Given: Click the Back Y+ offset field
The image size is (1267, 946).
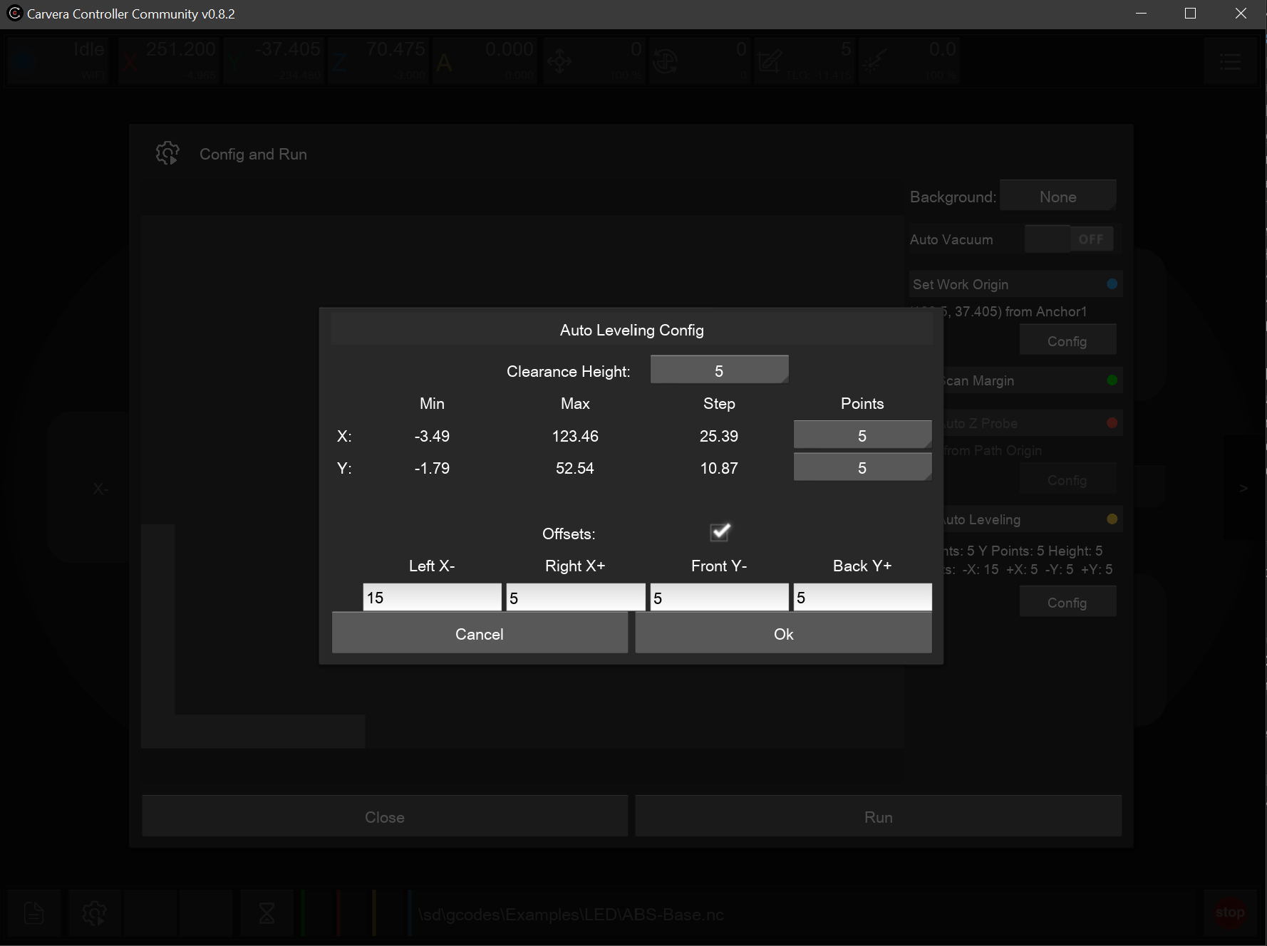Looking at the screenshot, I should point(862,598).
